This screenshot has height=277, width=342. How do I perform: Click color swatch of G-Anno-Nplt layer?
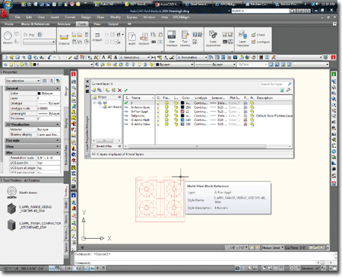click(x=182, y=119)
